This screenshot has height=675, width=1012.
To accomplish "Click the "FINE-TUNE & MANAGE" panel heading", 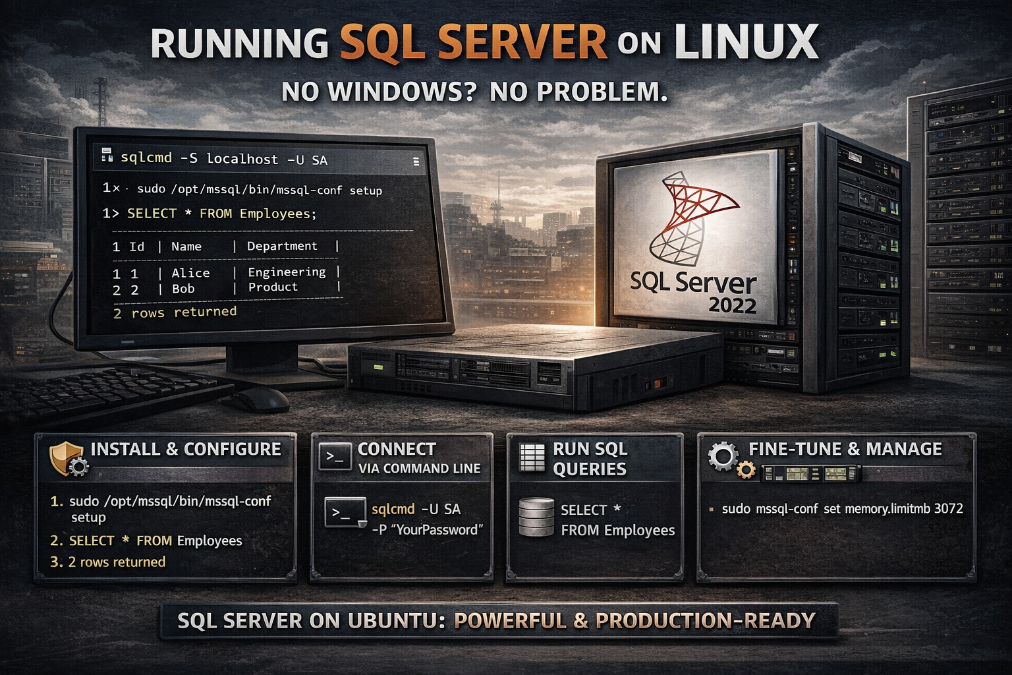I will (x=845, y=449).
